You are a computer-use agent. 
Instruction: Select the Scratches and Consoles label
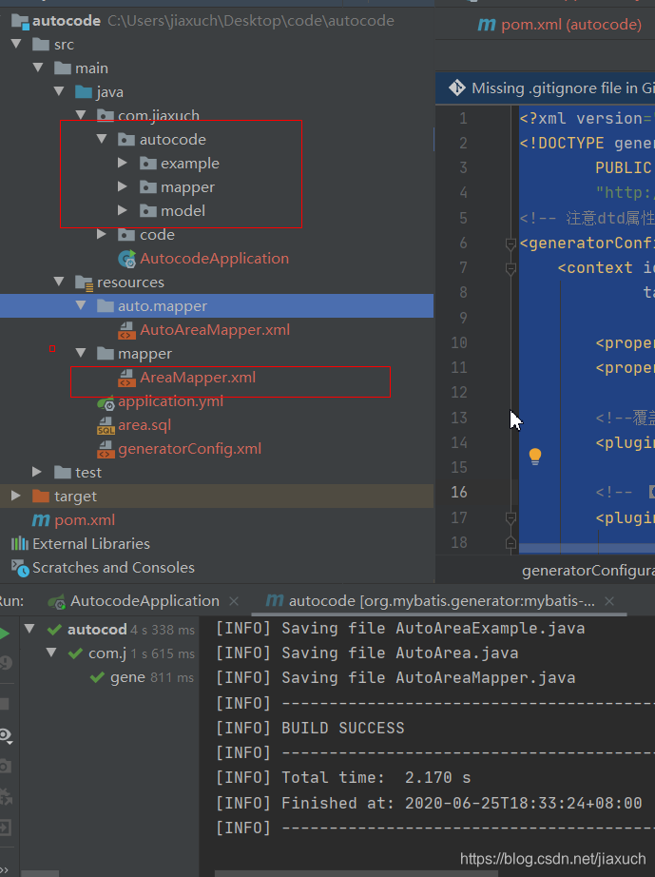pos(113,568)
